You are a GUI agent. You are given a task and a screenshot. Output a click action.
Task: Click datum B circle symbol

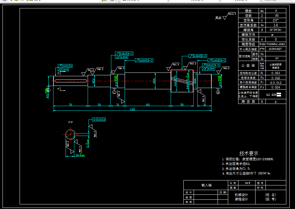218,92
